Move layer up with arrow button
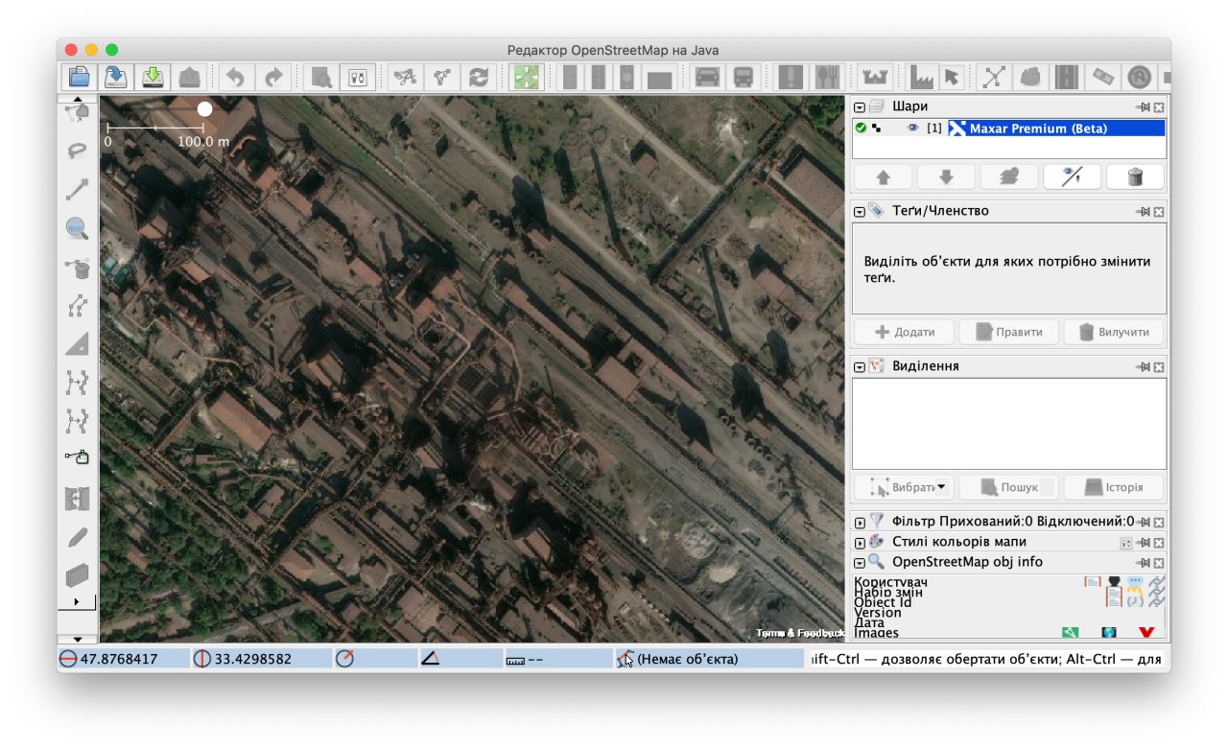This screenshot has height=748, width=1228. point(882,176)
